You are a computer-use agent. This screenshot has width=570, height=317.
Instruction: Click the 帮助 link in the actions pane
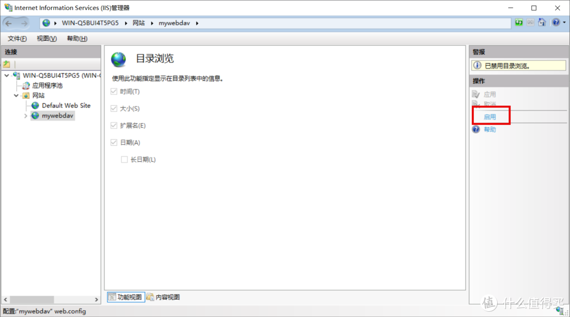coord(490,130)
